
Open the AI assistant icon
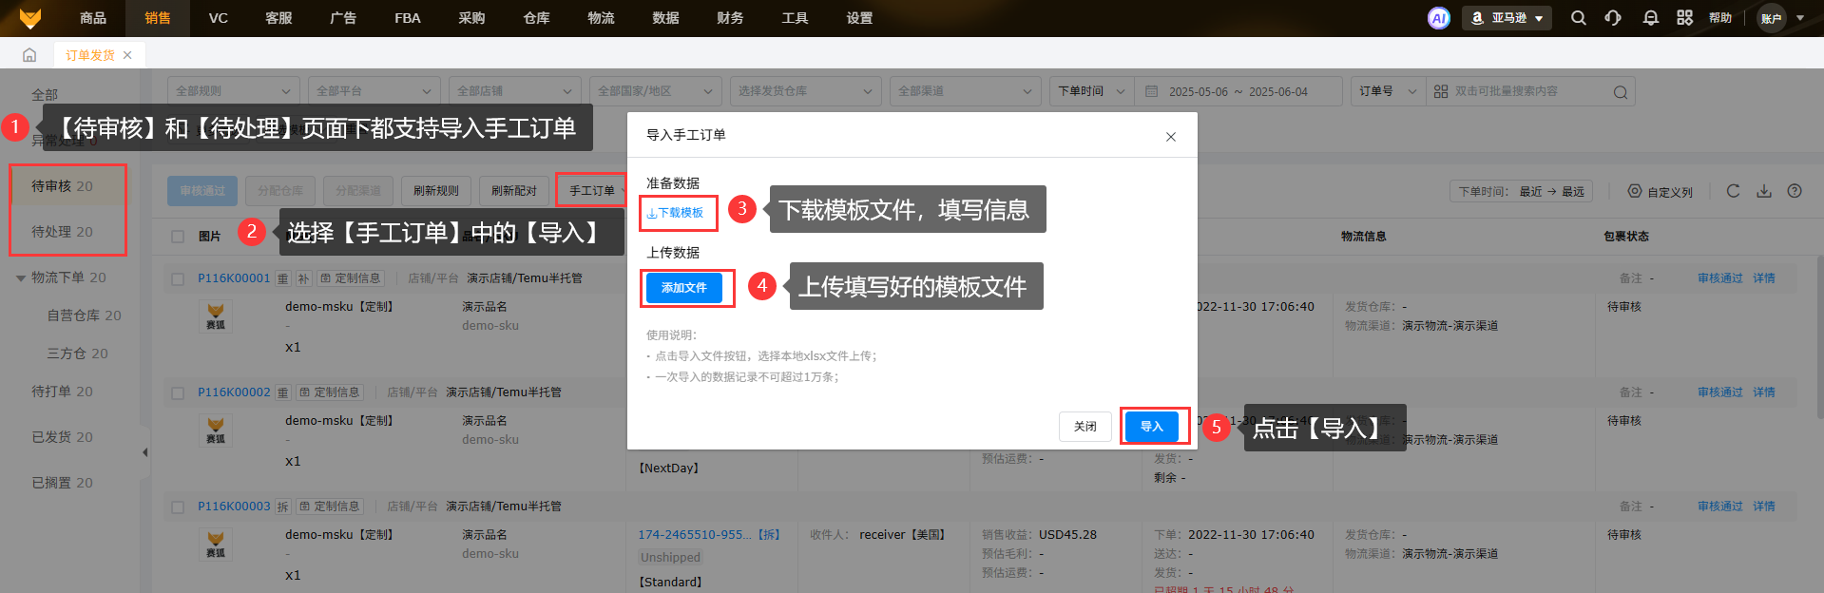point(1439,18)
